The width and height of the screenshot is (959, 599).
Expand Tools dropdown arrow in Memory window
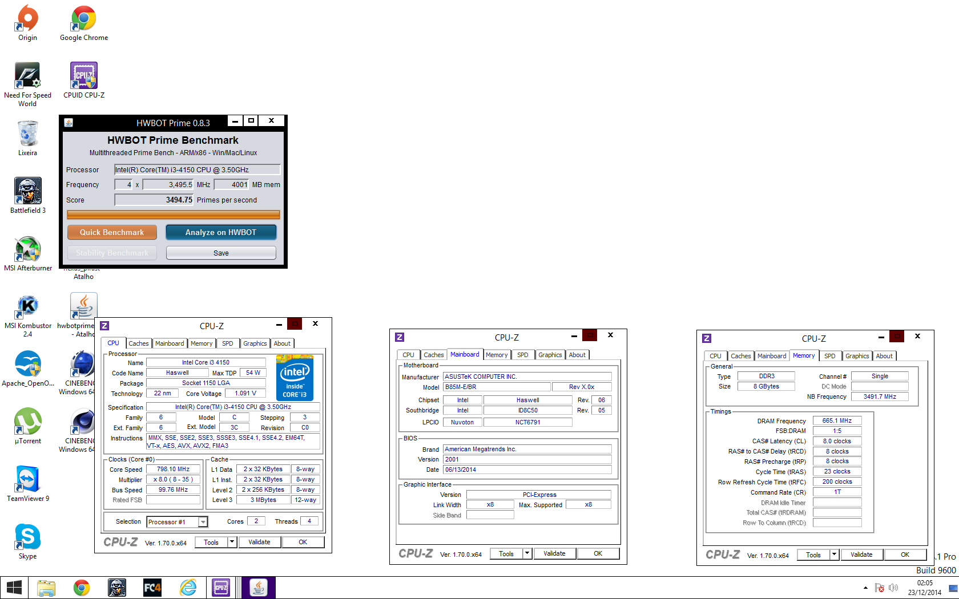click(834, 555)
